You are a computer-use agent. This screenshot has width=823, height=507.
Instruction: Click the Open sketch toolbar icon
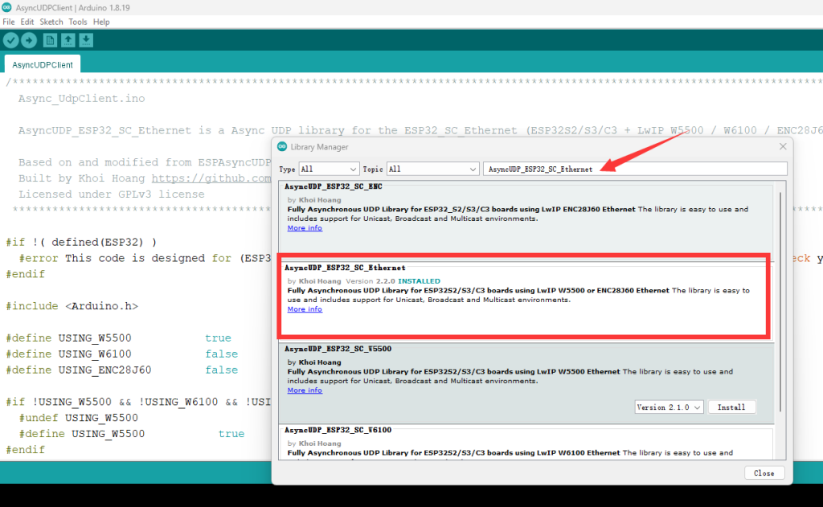68,40
